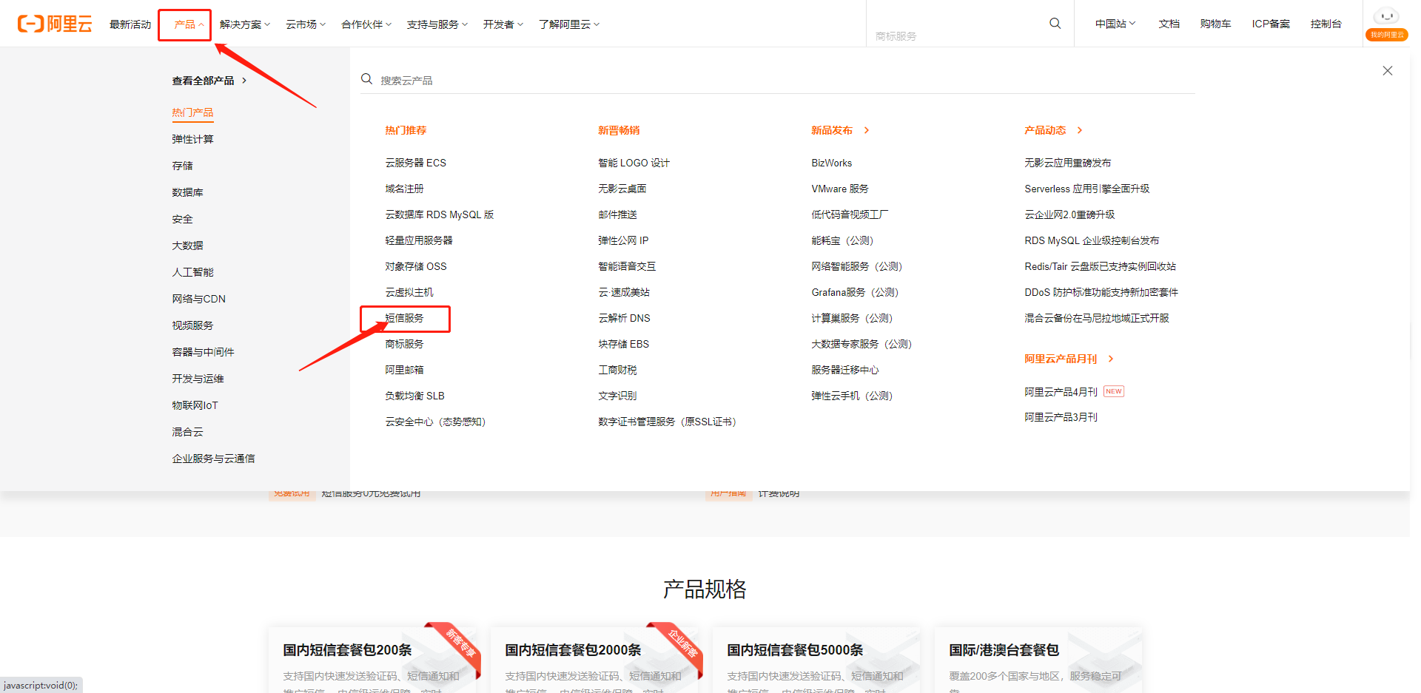
Task: Expand the 解决方案 menu
Action: 245,24
